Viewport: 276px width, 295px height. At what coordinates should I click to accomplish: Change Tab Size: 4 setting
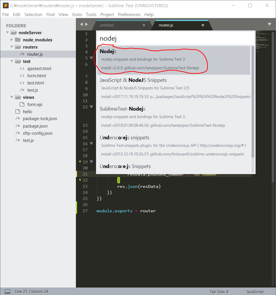pos(219,292)
